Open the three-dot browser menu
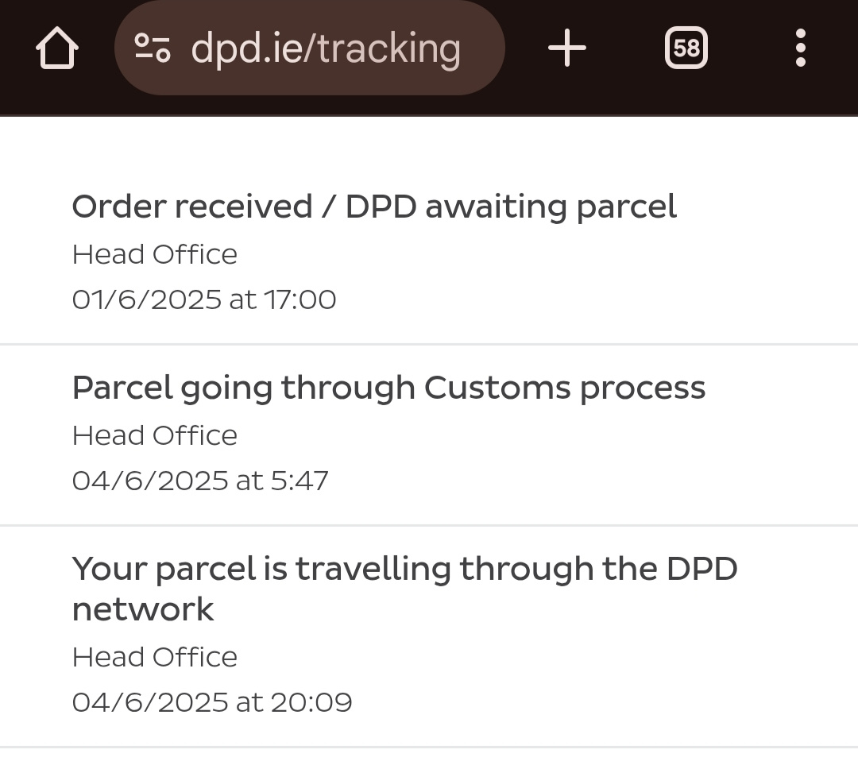The height and width of the screenshot is (769, 858). pyautogui.click(x=800, y=49)
